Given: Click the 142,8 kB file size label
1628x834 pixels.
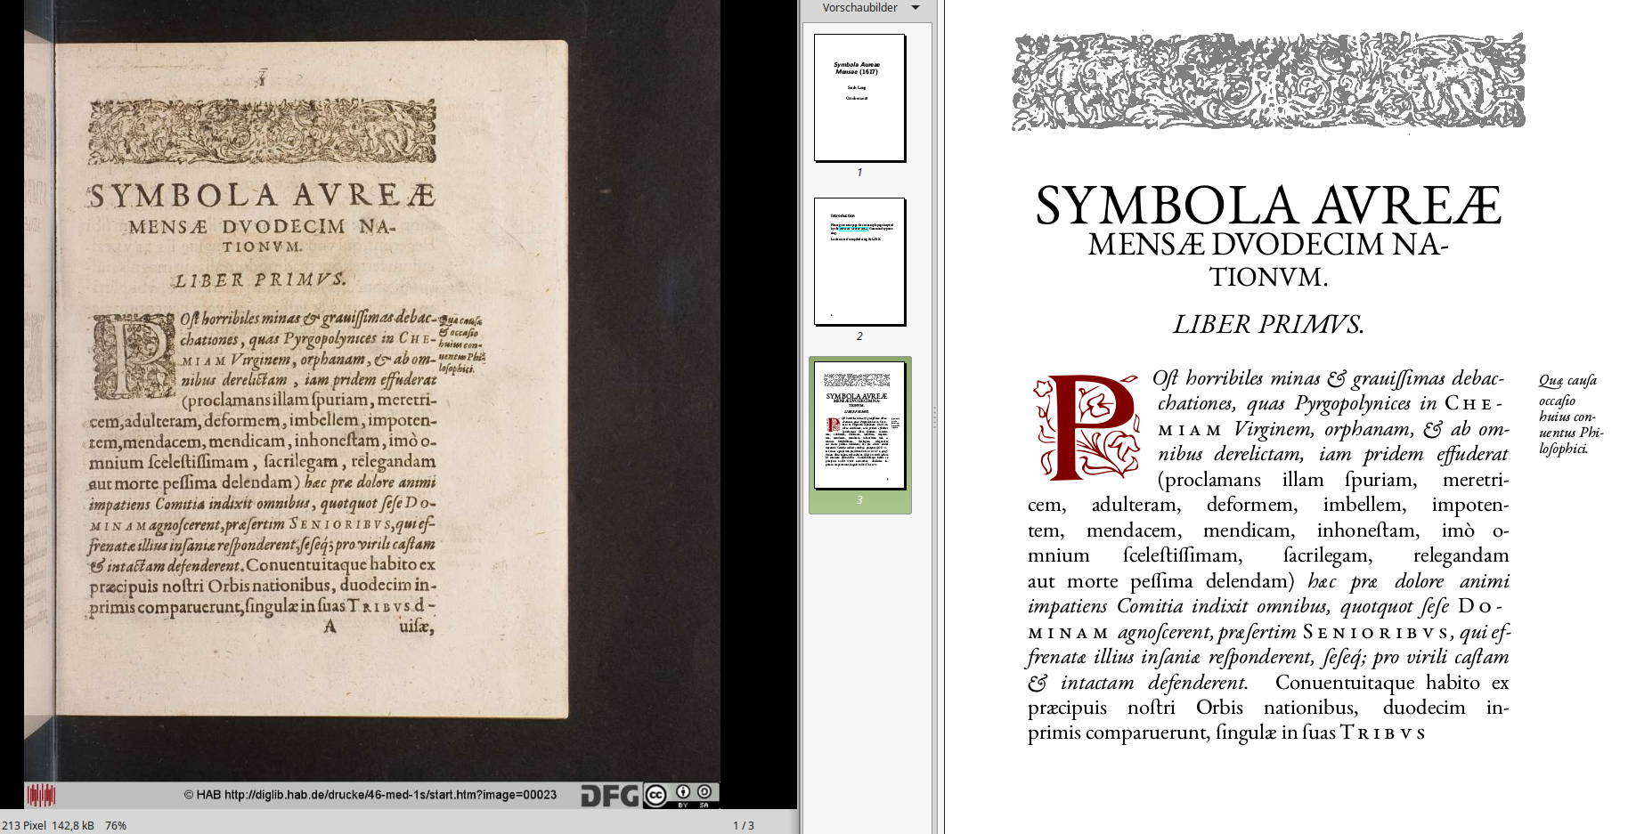Looking at the screenshot, I should [x=73, y=825].
